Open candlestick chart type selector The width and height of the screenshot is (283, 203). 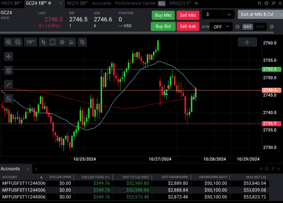pyautogui.click(x=43, y=42)
